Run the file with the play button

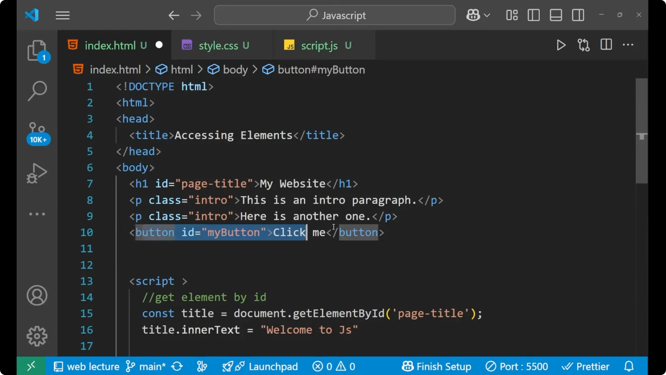561,45
